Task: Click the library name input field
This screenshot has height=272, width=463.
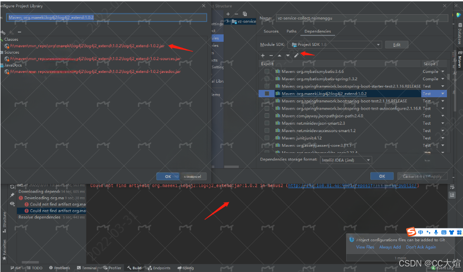Action: click(x=107, y=17)
